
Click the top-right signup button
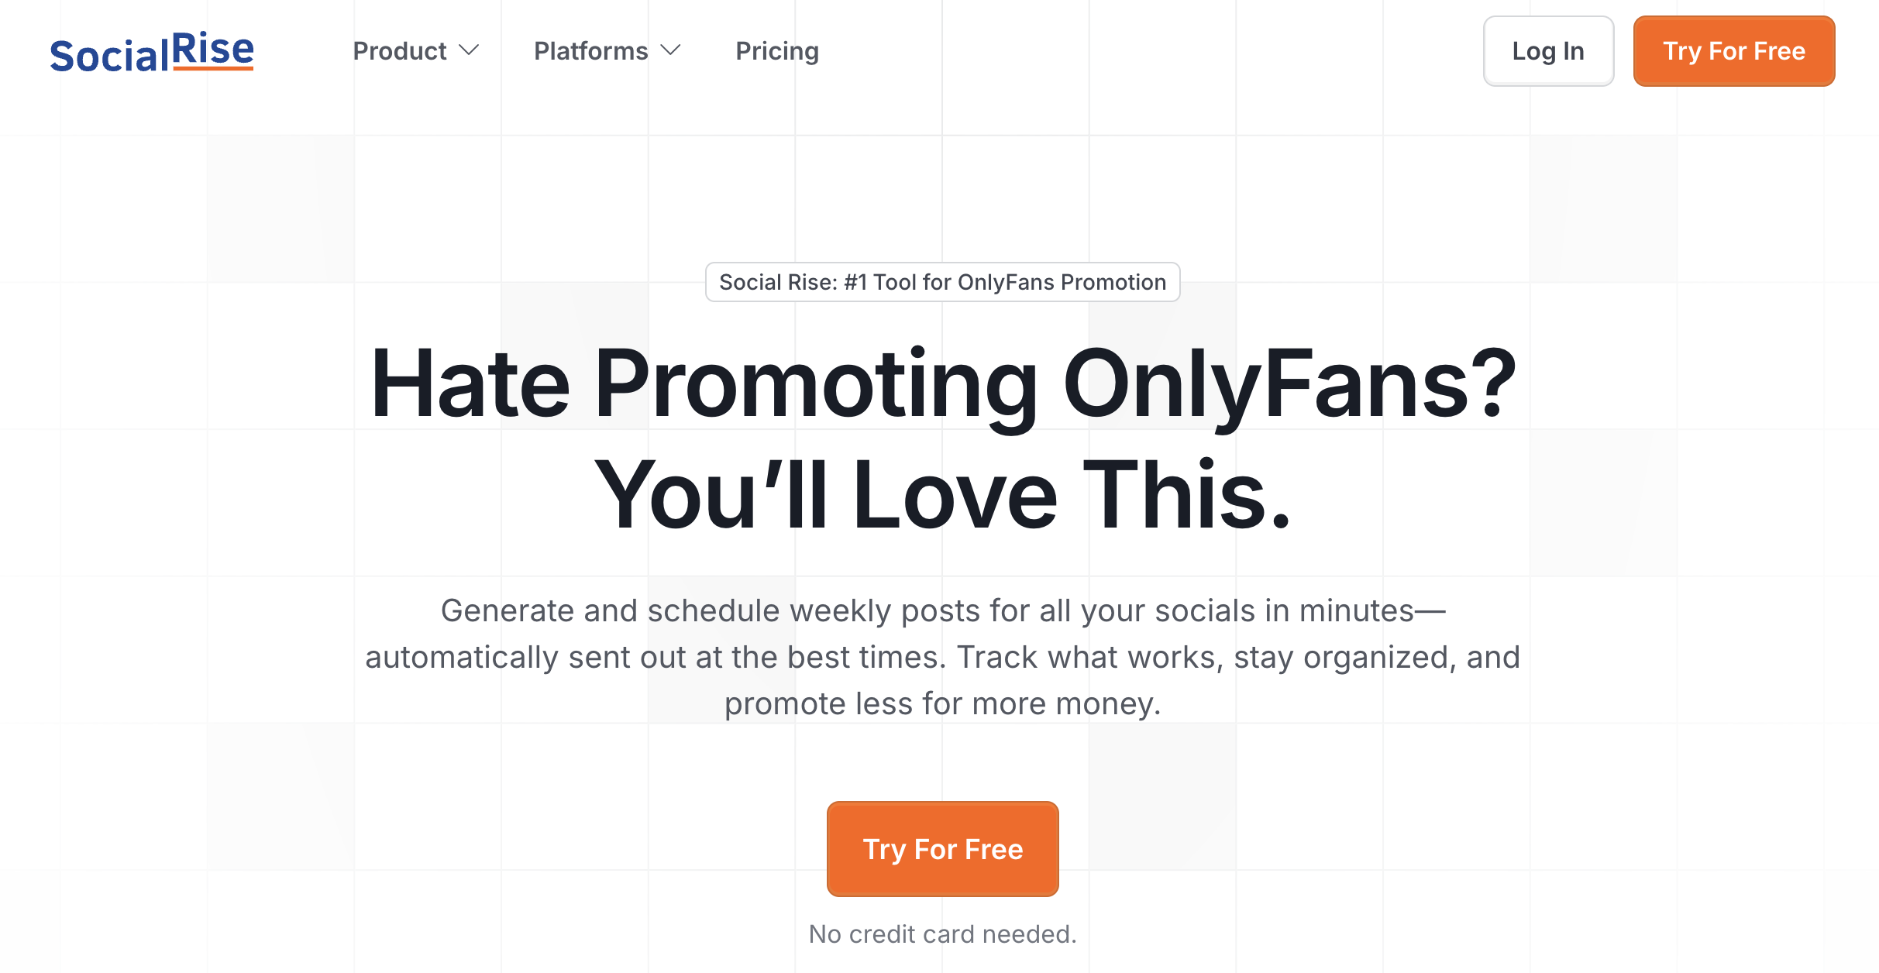tap(1733, 50)
